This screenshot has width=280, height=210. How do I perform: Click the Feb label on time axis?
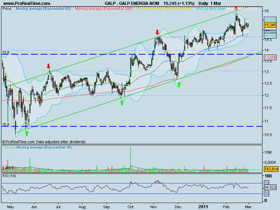[x=226, y=207]
